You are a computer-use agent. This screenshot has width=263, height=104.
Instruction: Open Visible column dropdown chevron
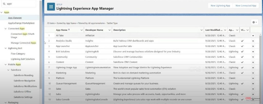[248, 30]
